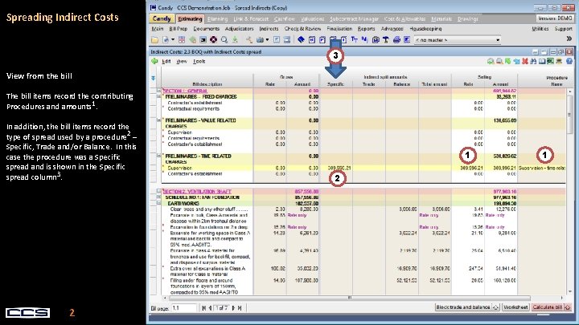Screen dimensions: 579x325
Task: Click the printer icon in main toolbar
Action: click(396, 40)
